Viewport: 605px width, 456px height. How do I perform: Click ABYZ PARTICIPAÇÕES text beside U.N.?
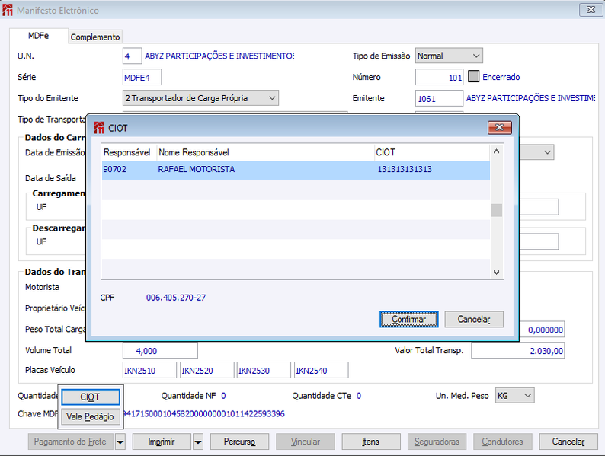[x=219, y=56]
